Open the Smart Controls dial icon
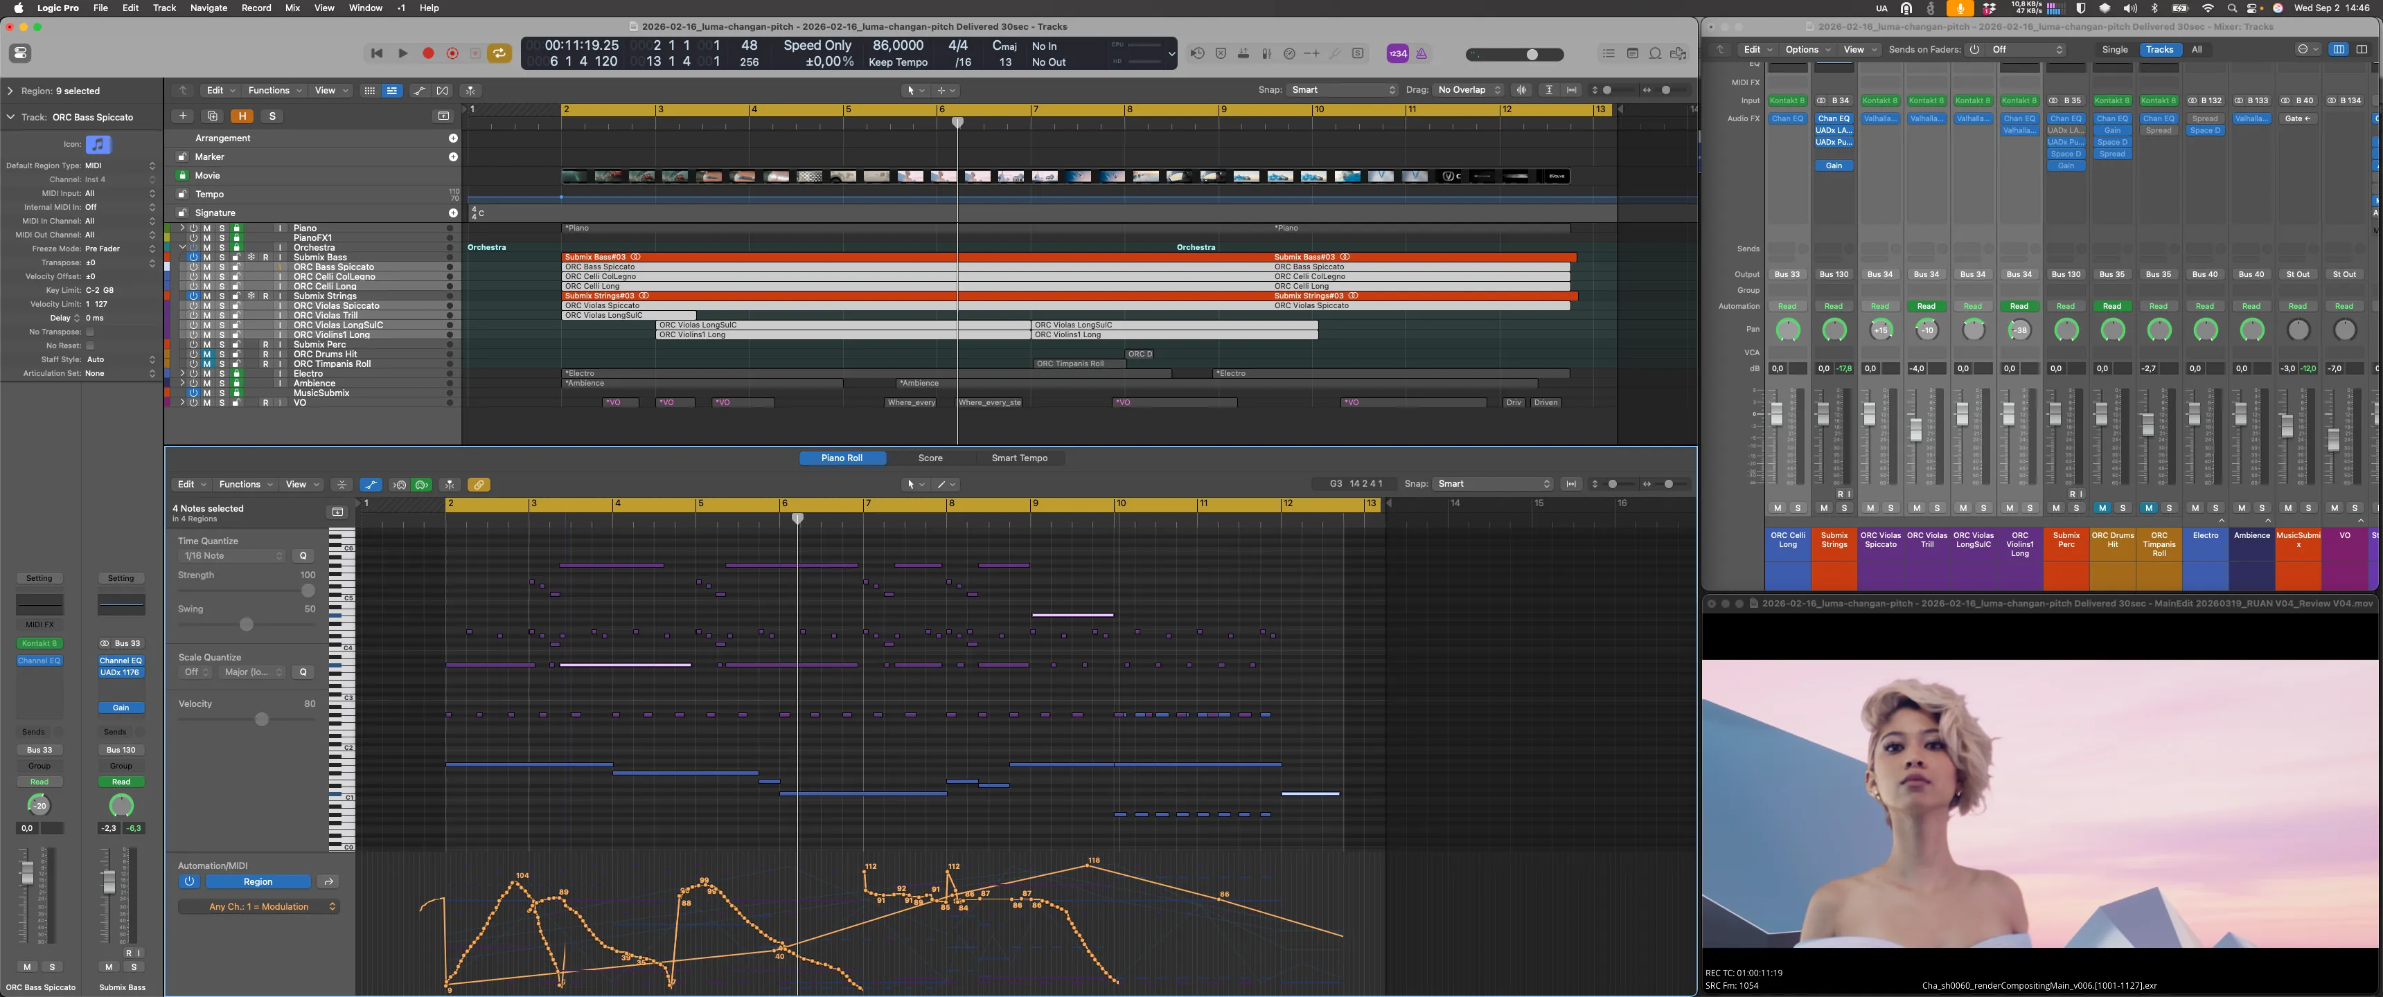2383x997 pixels. click(1290, 53)
